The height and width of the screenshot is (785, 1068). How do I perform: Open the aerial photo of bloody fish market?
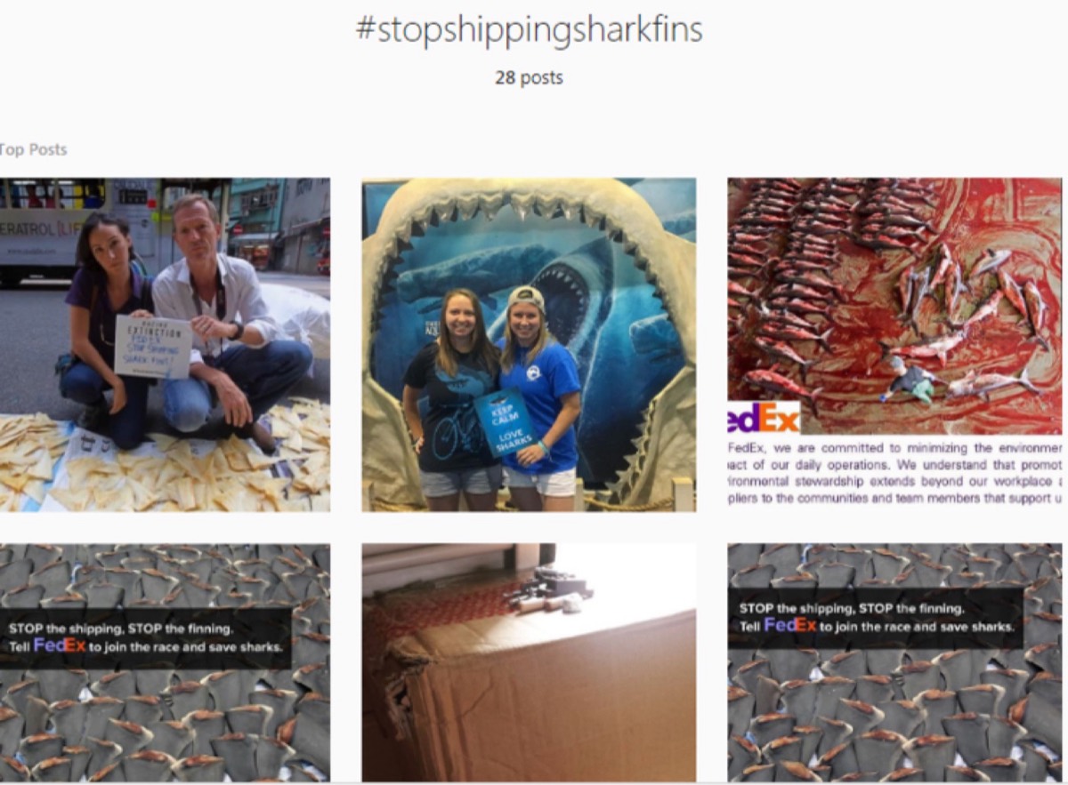895,345
